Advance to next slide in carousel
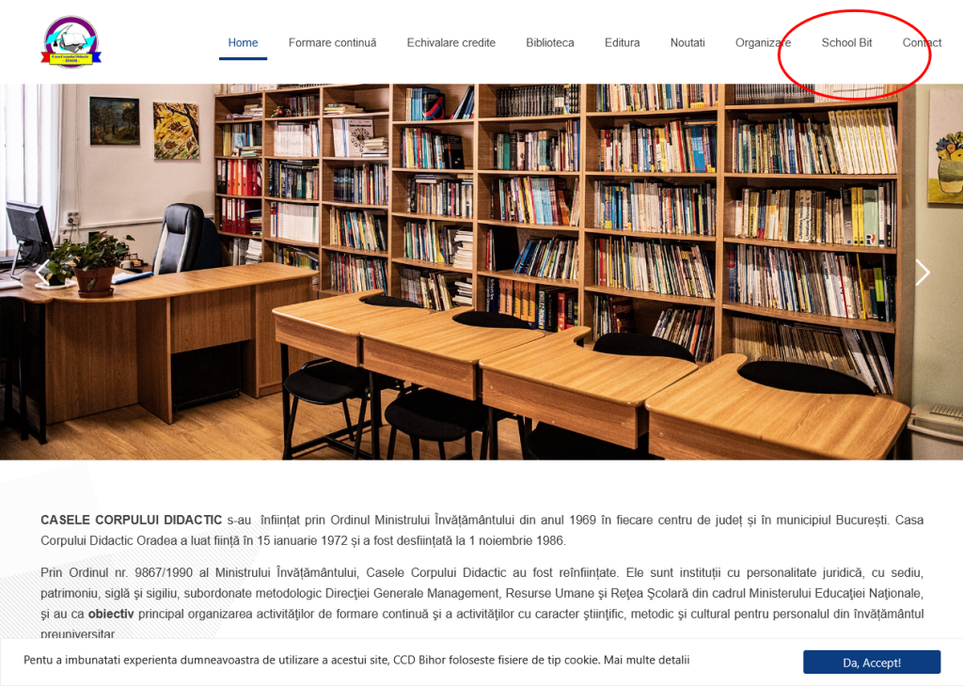The height and width of the screenshot is (686, 963). coord(922,273)
